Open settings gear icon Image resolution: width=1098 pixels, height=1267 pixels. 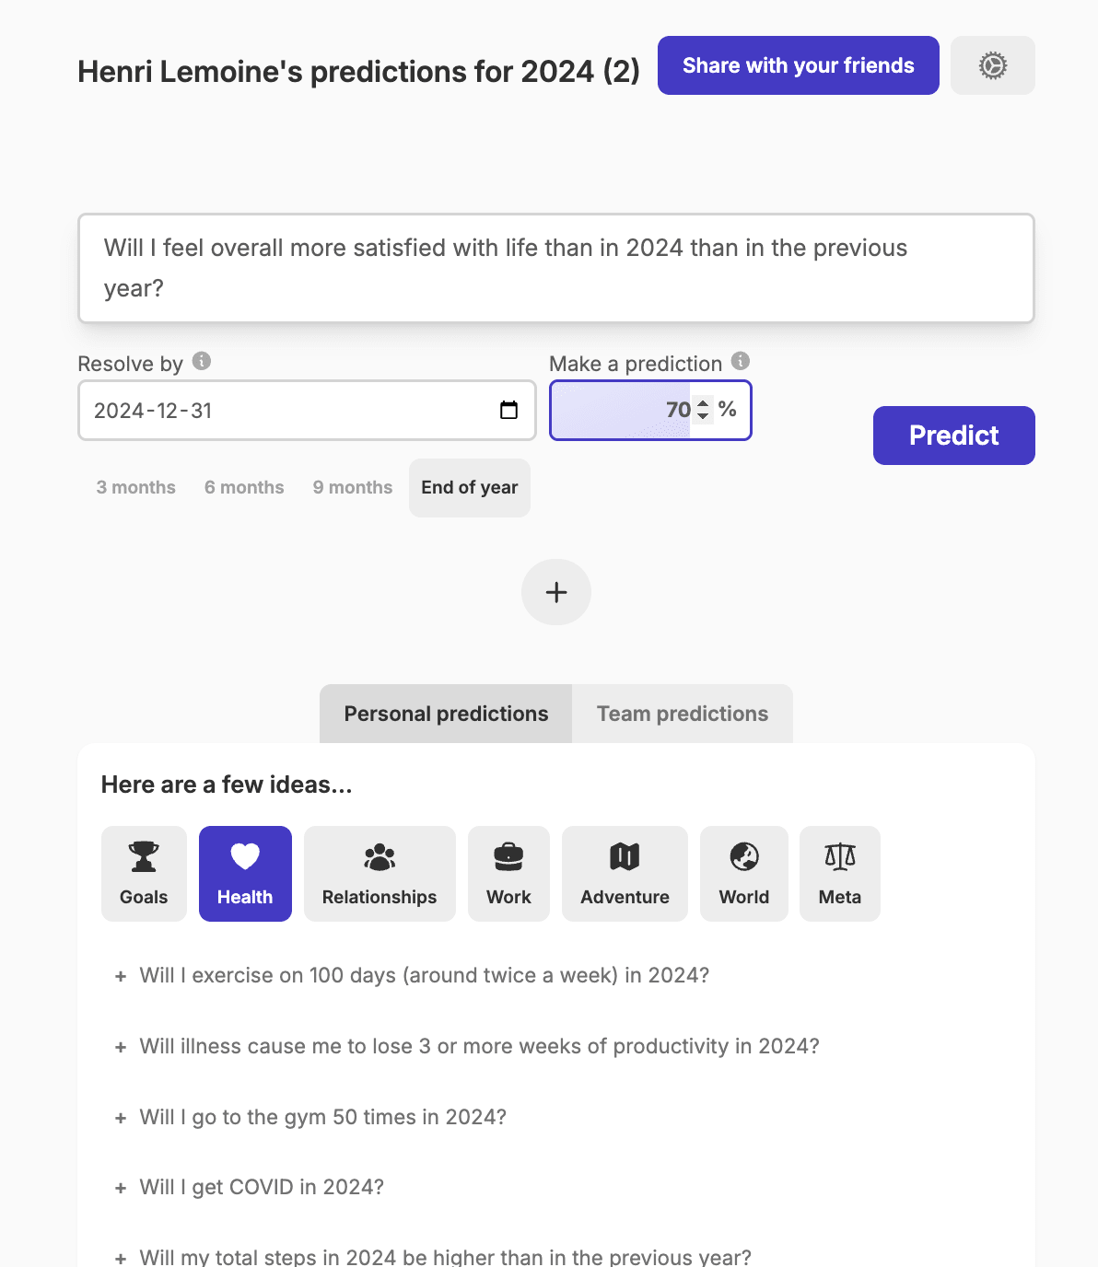[x=992, y=65]
